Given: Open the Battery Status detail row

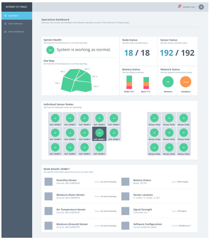Looking at the screenshot, I should coord(158,182).
